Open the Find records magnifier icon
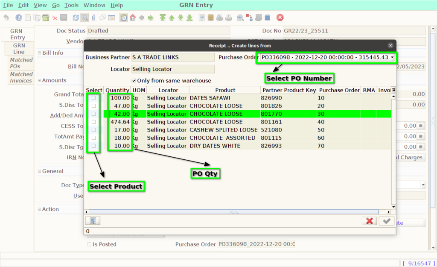Screen dimensions: 437x267 (x=84, y=18)
